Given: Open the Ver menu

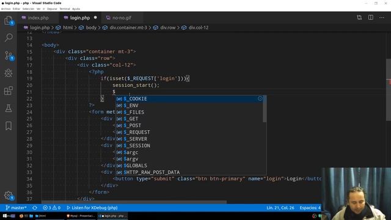Looking at the screenshot, I should [x=38, y=9].
